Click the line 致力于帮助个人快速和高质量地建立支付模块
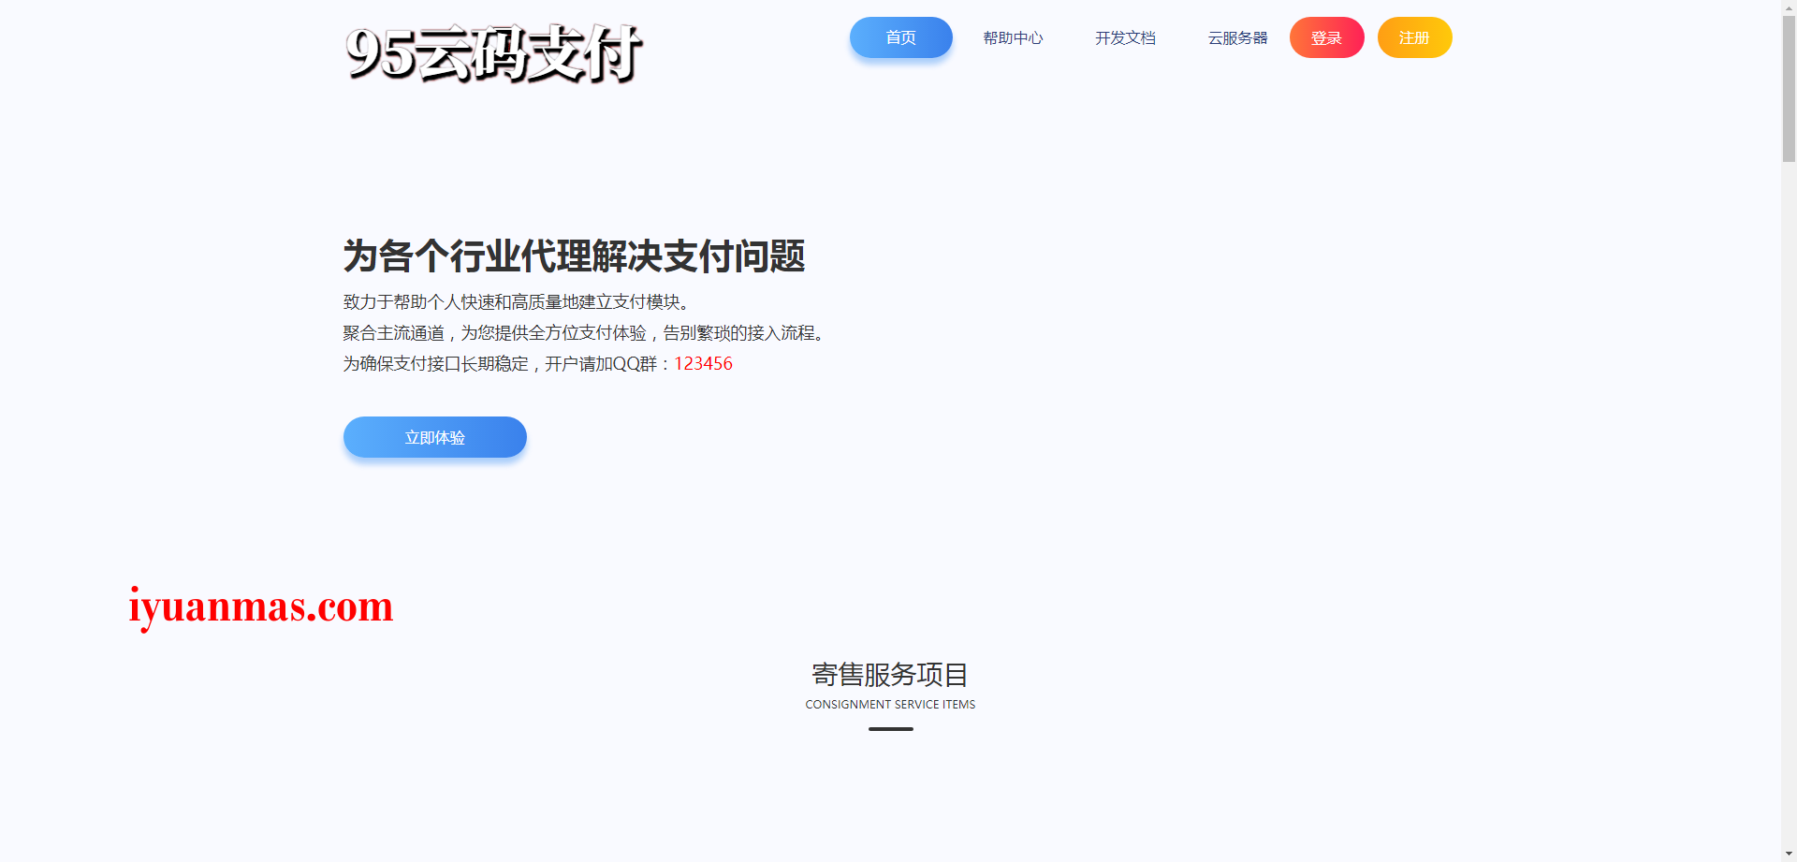1797x862 pixels. (x=519, y=302)
